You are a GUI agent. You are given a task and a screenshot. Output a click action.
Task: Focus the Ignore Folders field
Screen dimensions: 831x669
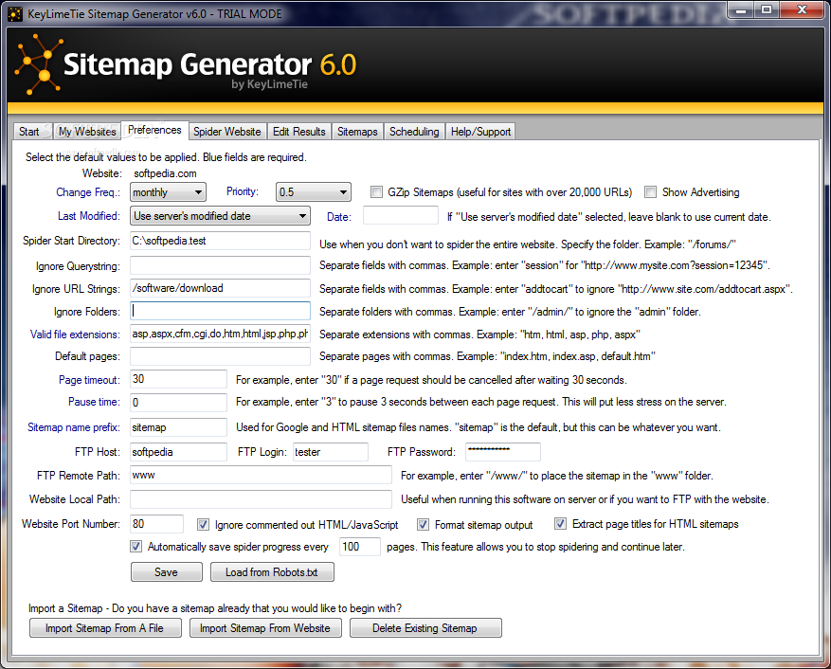220,311
